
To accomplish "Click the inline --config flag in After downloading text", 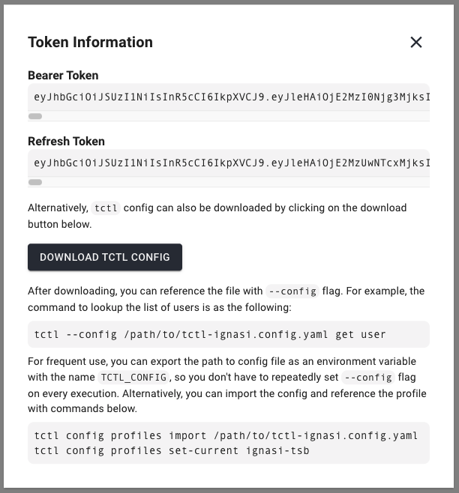I will (292, 291).
